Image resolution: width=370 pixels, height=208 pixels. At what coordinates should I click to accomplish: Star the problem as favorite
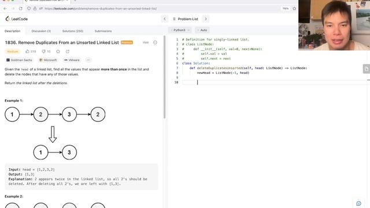click(58, 51)
